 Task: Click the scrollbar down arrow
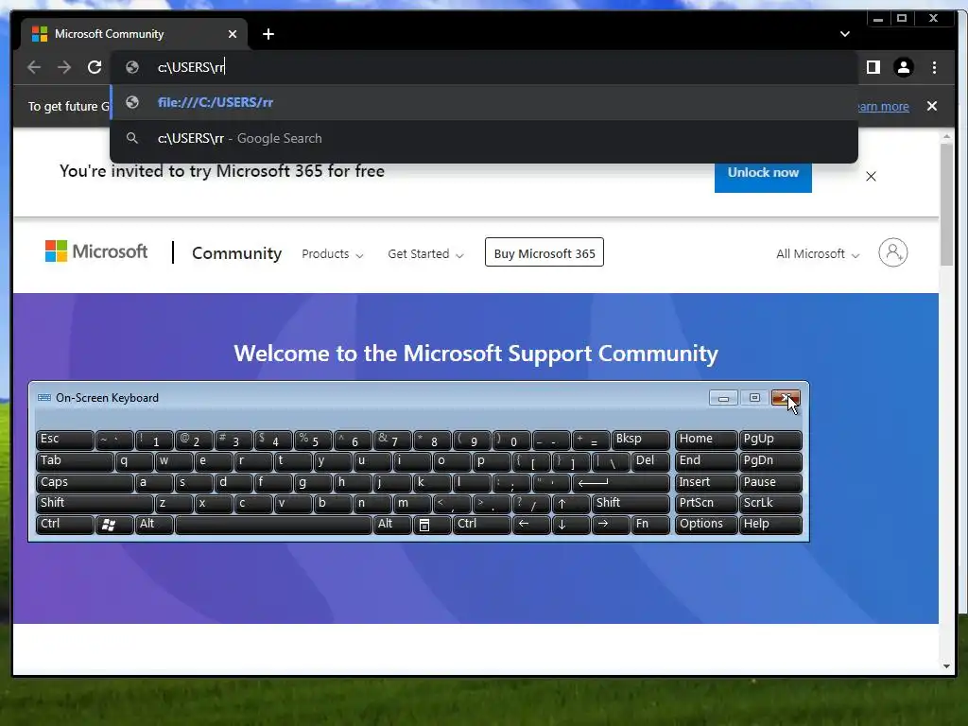click(x=946, y=666)
